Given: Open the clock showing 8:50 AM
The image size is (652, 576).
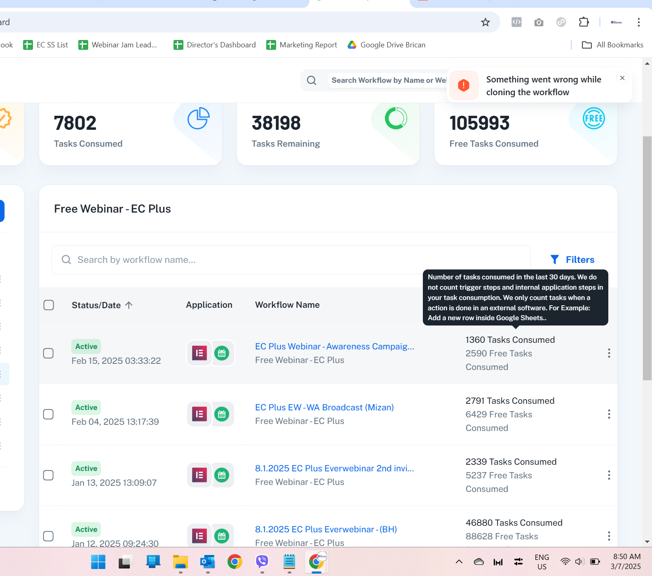Looking at the screenshot, I should coord(626,562).
